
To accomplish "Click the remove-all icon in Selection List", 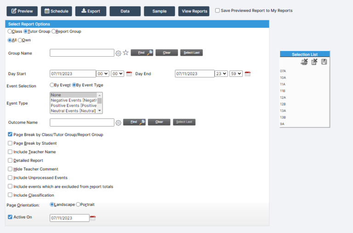I will (304, 62).
